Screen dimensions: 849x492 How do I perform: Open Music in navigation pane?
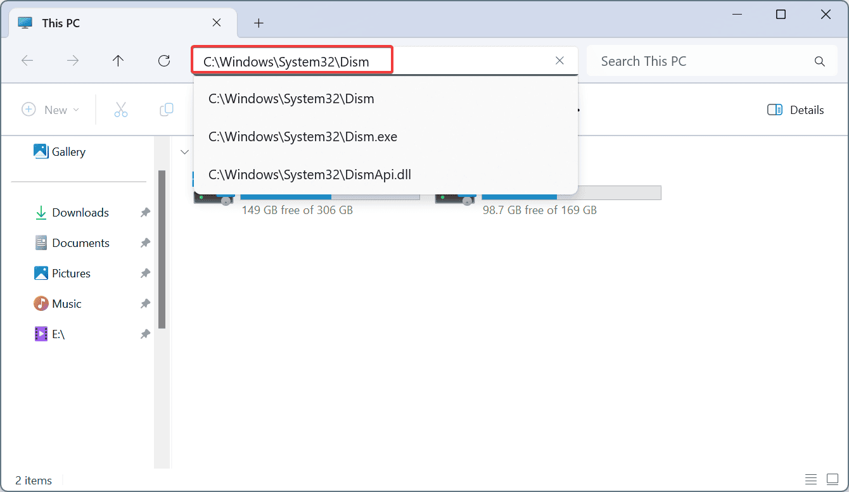(x=58, y=304)
